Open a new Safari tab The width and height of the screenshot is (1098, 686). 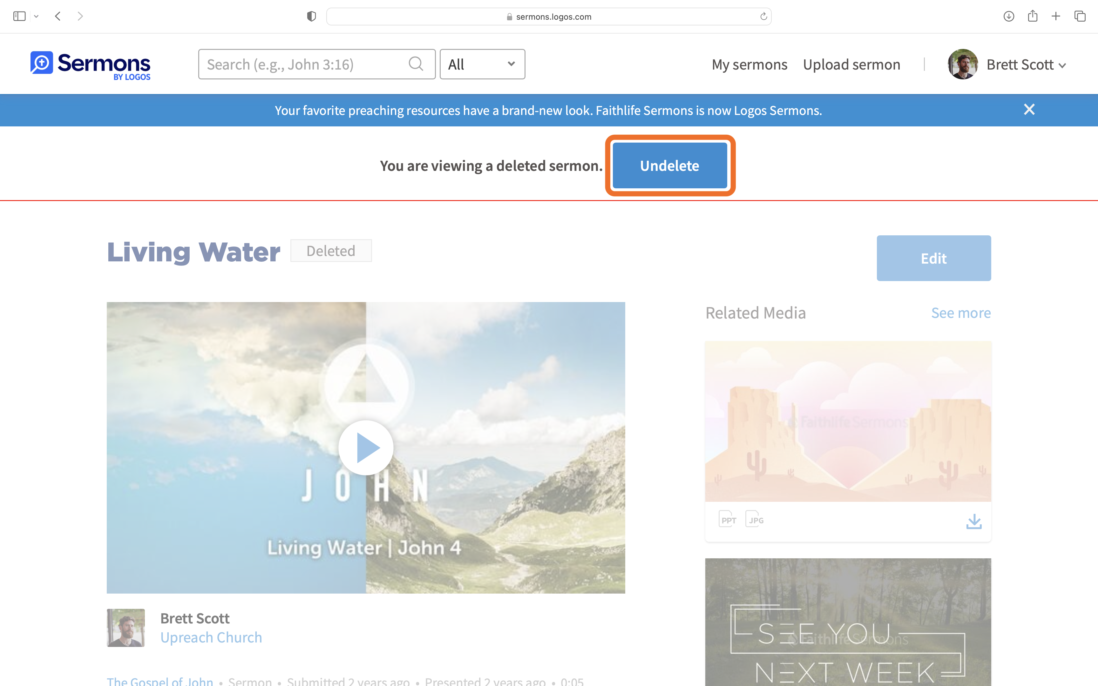click(x=1056, y=16)
